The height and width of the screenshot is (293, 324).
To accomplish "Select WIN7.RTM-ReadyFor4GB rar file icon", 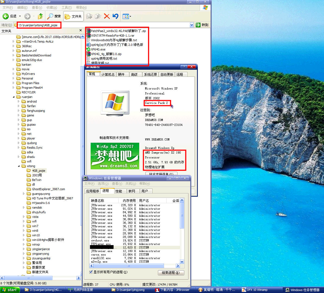I will (x=88, y=35).
